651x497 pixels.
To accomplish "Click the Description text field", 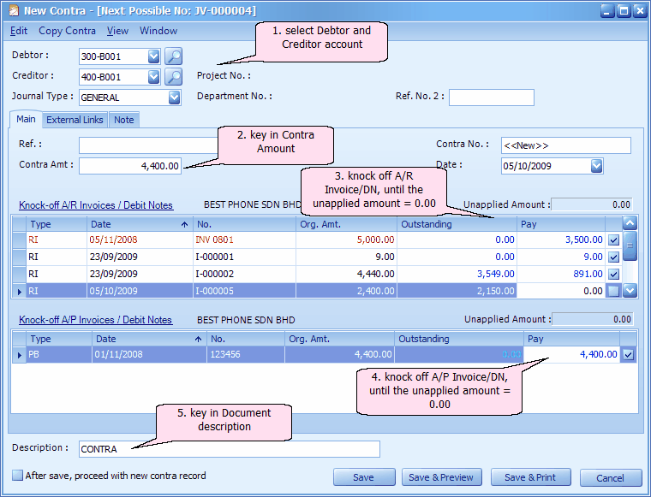I will [x=229, y=449].
